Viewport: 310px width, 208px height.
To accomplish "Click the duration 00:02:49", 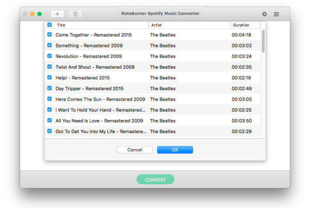I will [x=242, y=88].
